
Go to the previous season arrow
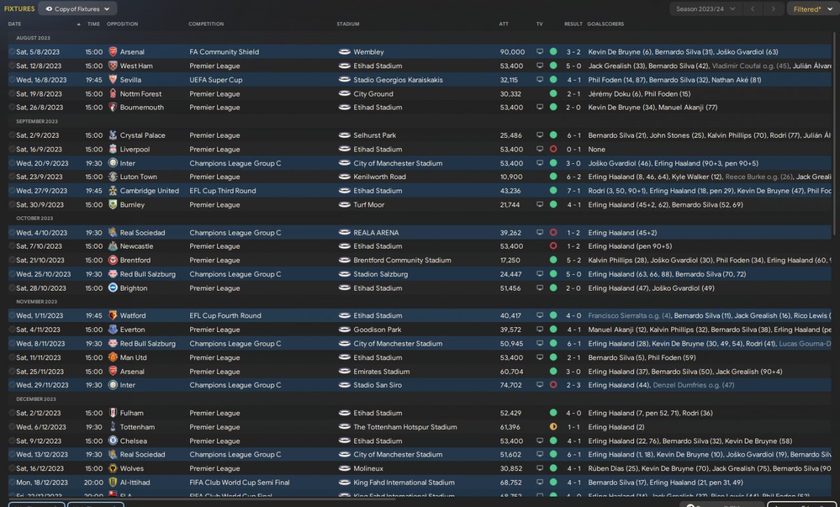pos(753,9)
